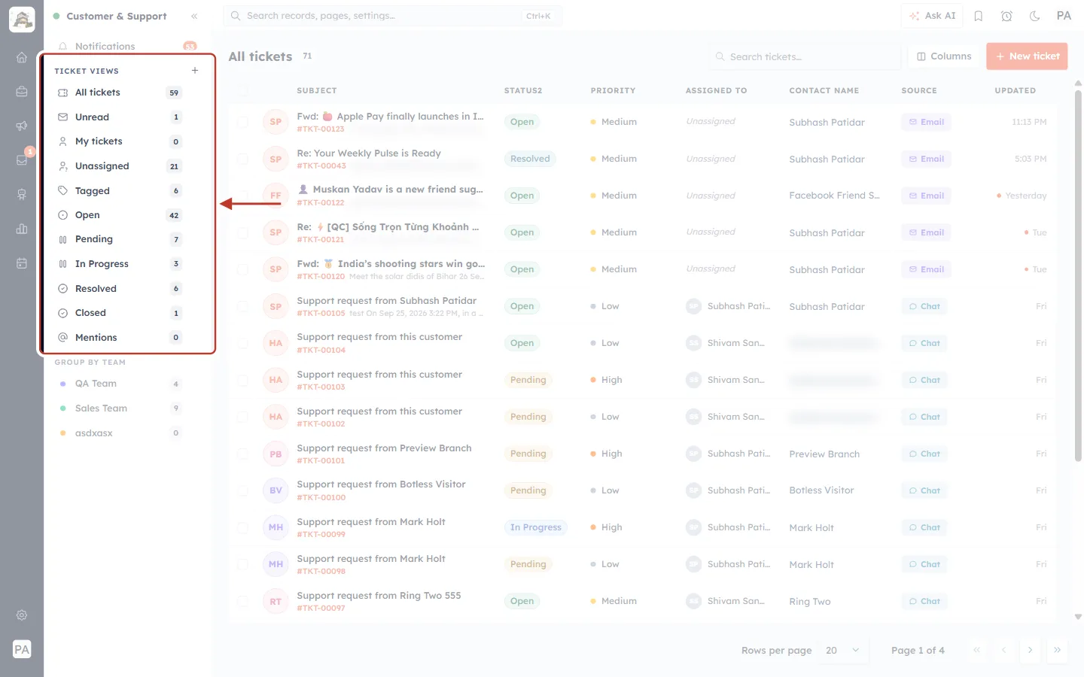The image size is (1084, 677).
Task: Open the settings gear in left rail
Action: tap(22, 615)
